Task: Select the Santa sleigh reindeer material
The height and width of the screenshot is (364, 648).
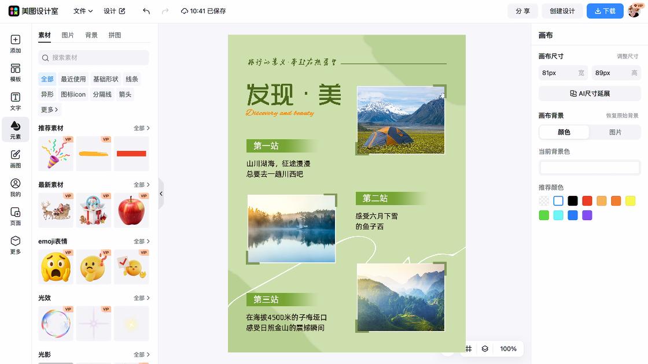Action: (x=56, y=210)
